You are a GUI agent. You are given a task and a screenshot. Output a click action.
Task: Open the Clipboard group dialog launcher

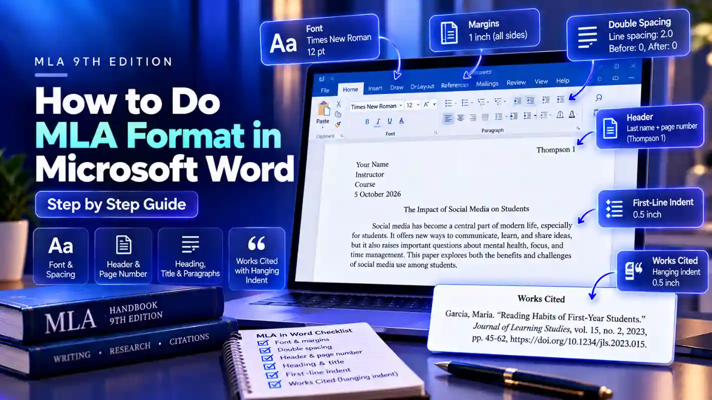click(x=341, y=136)
